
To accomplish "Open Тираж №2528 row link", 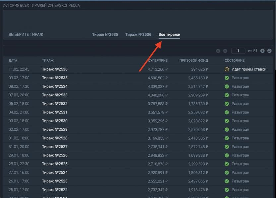I will (55, 138).
